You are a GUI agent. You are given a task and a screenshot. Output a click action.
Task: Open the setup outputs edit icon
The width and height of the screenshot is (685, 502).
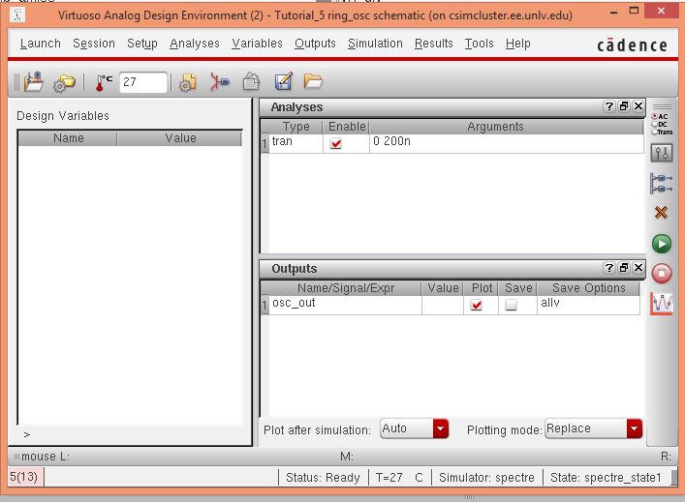283,81
